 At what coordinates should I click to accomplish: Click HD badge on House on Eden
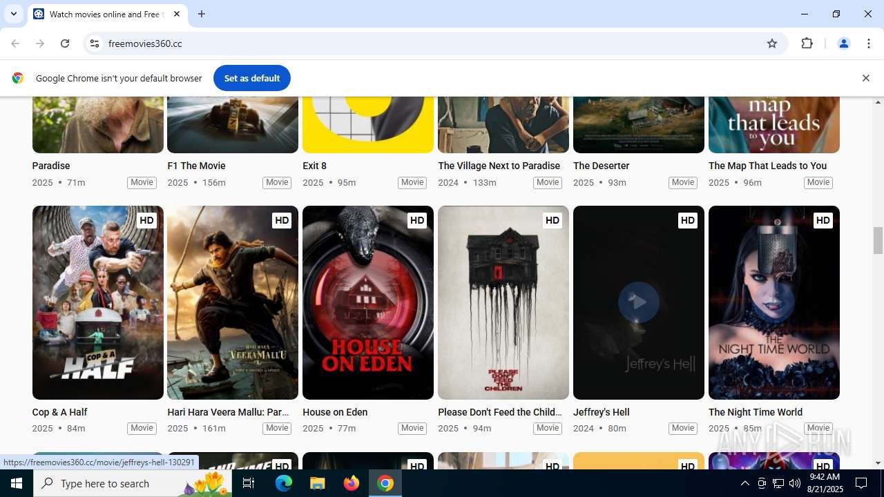(417, 220)
